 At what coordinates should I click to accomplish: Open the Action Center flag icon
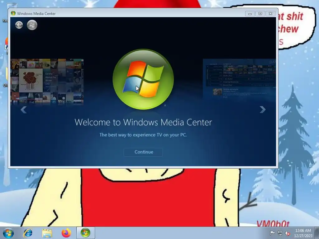point(272,233)
